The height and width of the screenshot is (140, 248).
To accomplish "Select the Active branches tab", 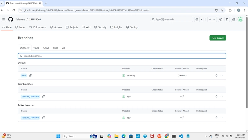I will click(x=46, y=48).
